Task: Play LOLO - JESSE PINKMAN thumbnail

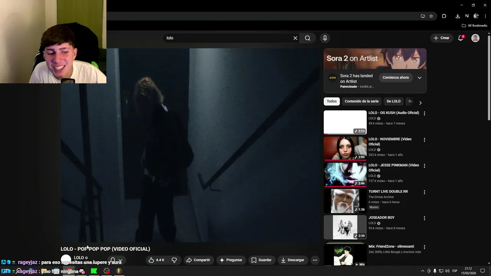Action: pos(345,174)
